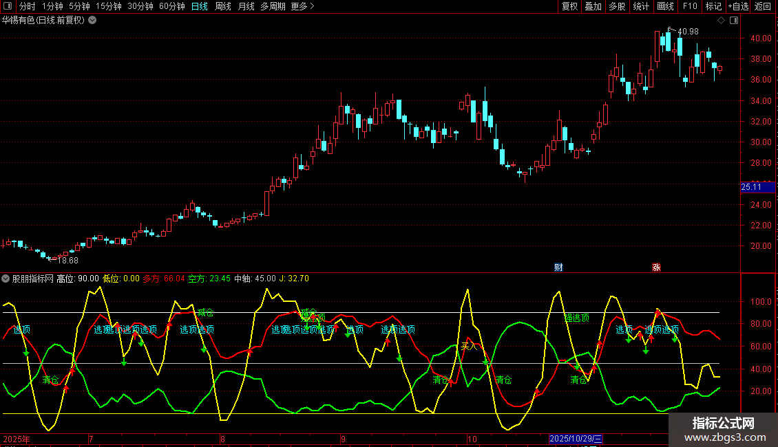778x447 pixels.
Task: Select the 5分钟 period
Action: click(79, 6)
